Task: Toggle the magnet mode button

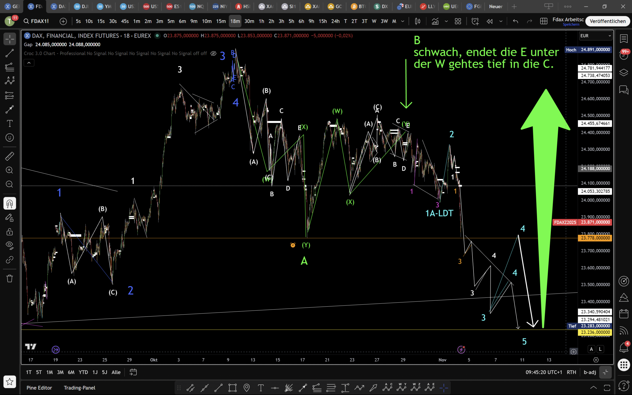Action: coord(10,203)
